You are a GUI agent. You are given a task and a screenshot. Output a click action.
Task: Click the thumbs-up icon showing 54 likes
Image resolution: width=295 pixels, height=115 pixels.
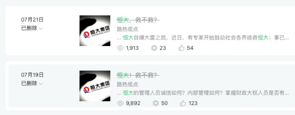coord(181,48)
